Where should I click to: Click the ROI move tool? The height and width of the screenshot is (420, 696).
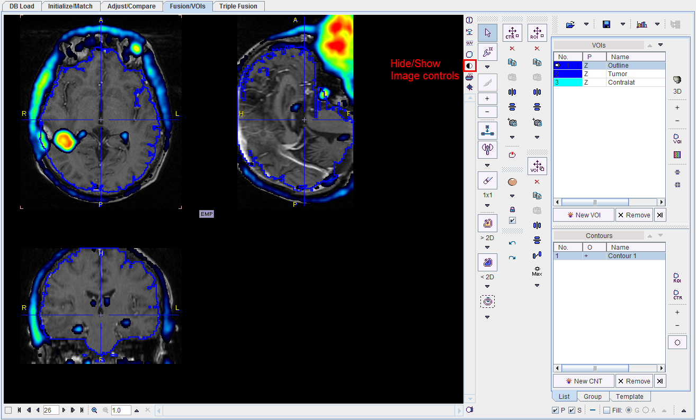click(537, 33)
